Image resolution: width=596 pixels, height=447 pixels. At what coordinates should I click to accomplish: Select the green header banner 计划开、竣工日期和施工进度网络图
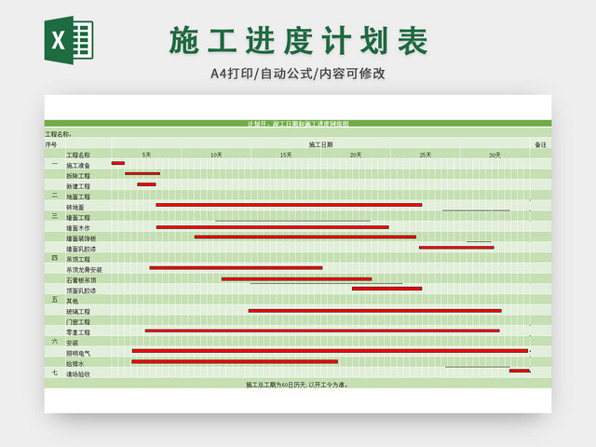click(x=298, y=124)
